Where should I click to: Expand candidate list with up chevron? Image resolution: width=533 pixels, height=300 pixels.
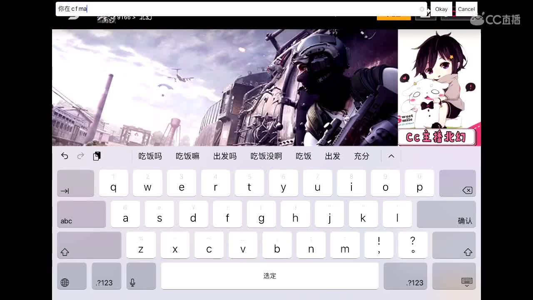pos(391,156)
